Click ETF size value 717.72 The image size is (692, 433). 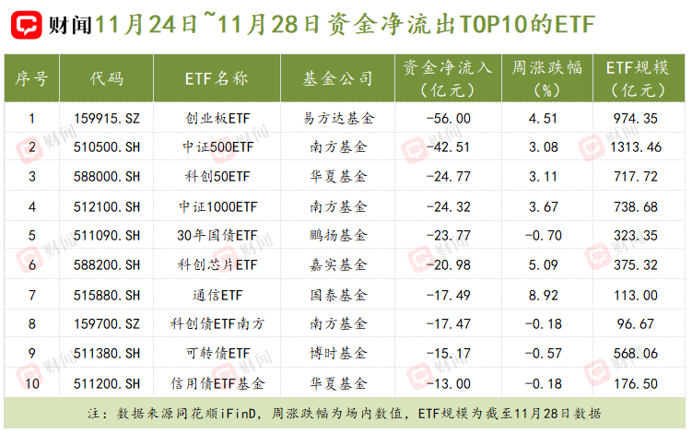pyautogui.click(x=636, y=177)
